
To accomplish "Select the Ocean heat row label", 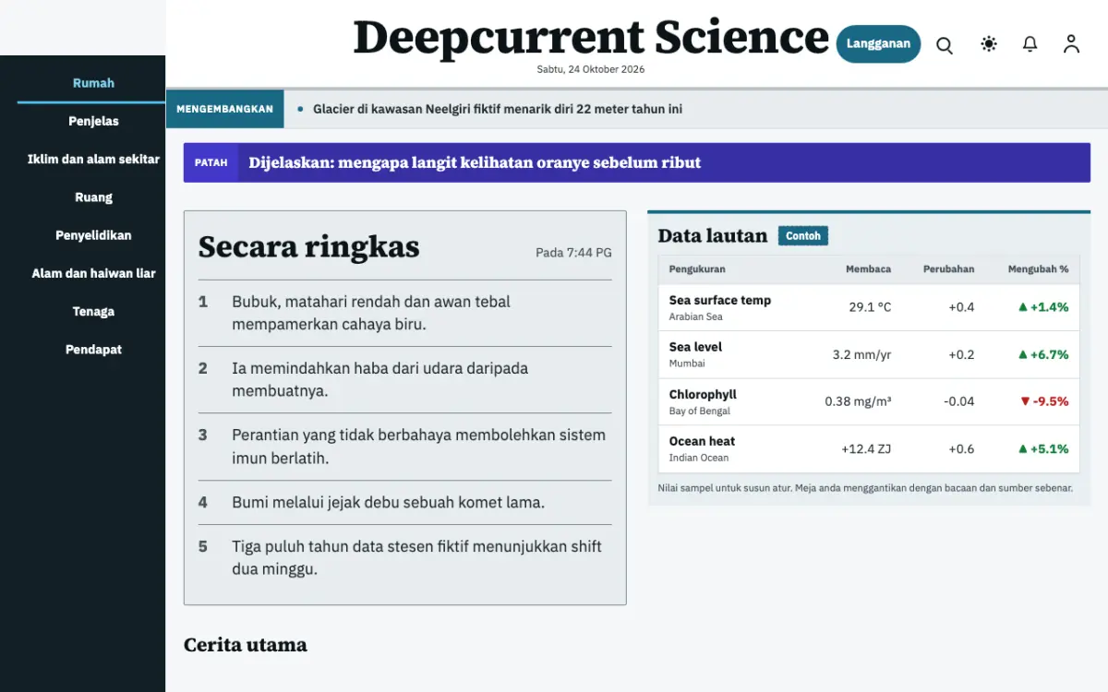I will pos(702,441).
